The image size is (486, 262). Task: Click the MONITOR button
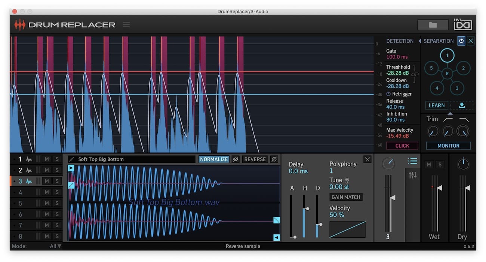click(448, 146)
